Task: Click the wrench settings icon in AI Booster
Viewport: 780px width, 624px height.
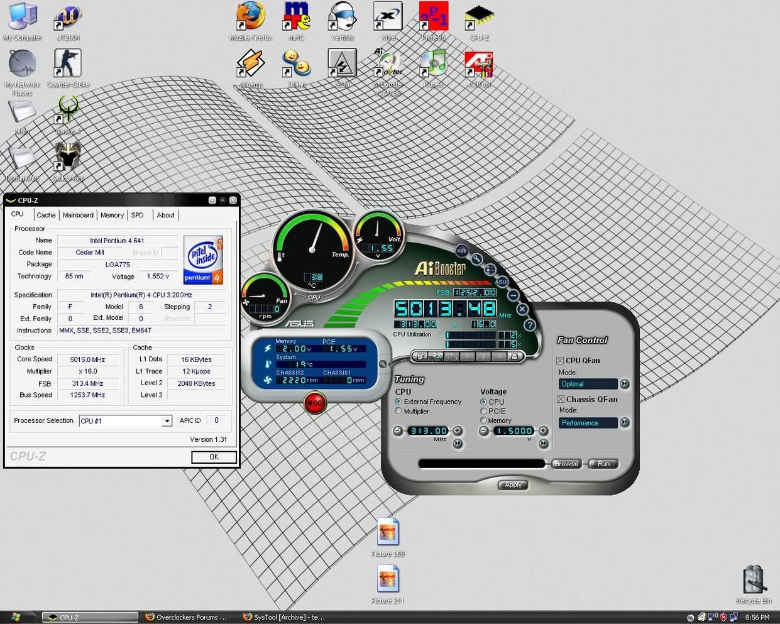Action: click(x=476, y=259)
